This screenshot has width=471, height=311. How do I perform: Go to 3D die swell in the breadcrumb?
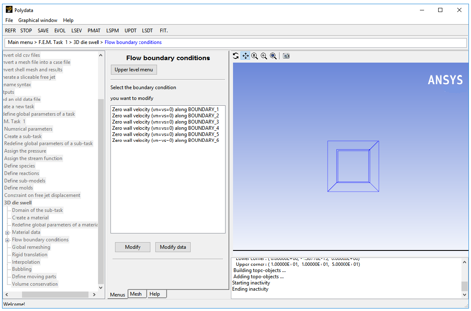tap(86, 42)
